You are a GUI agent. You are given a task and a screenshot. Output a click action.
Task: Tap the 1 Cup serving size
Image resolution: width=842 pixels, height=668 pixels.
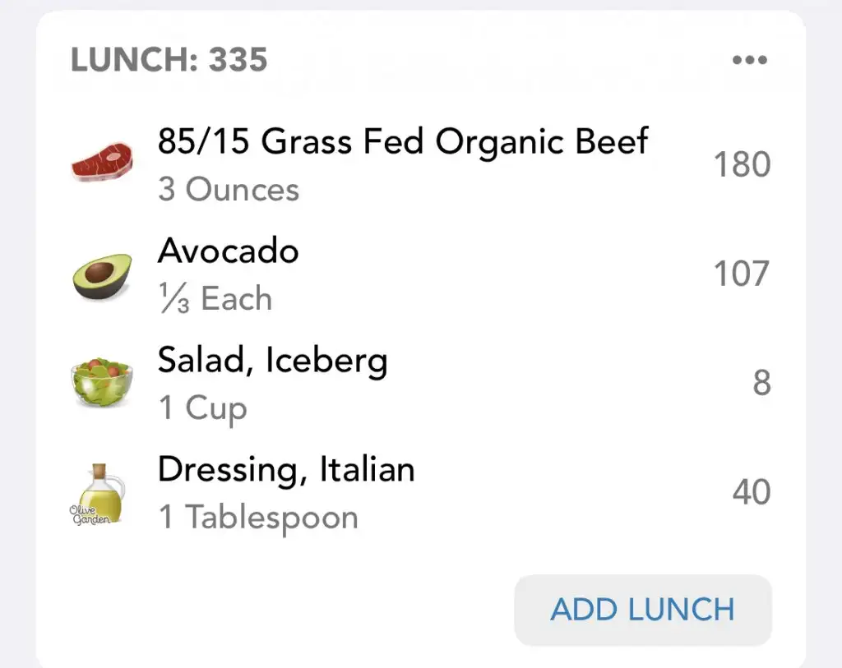tap(202, 408)
